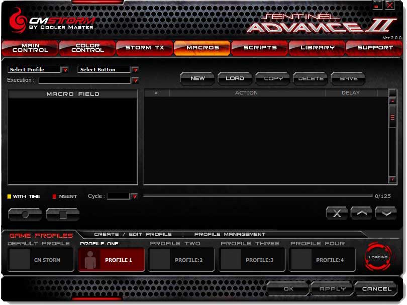Open the Select Profile dropdown
The height and width of the screenshot is (305, 407).
pos(65,69)
